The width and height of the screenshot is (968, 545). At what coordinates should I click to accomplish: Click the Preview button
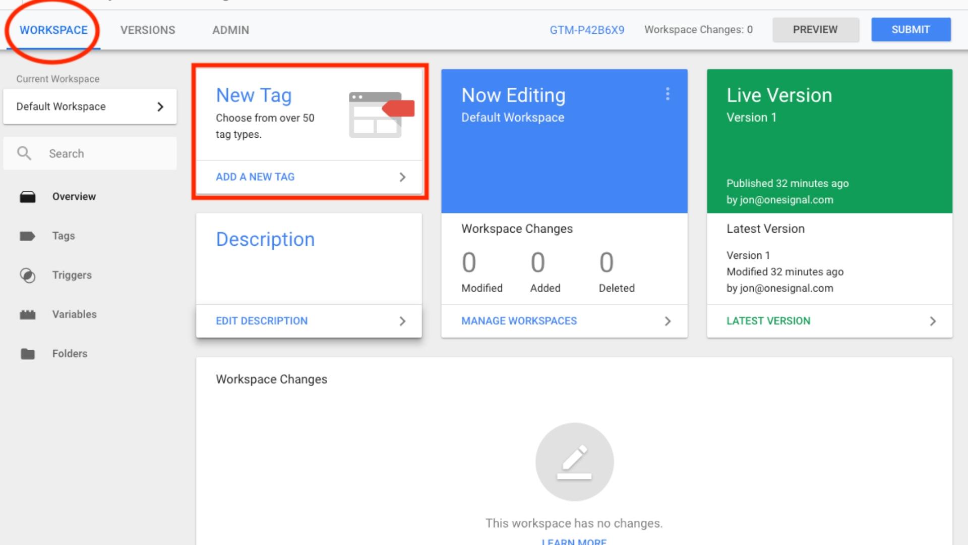(816, 29)
